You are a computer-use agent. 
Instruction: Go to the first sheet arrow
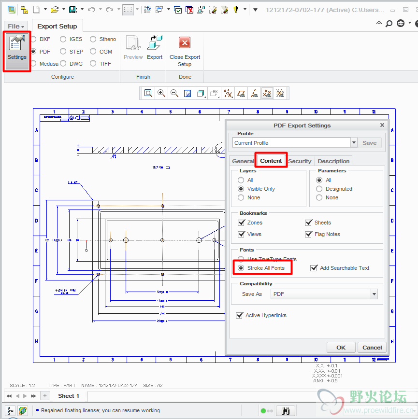pyautogui.click(x=9, y=396)
